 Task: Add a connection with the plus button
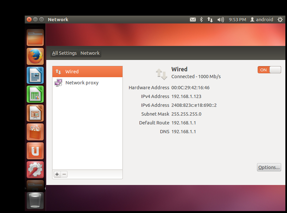(x=57, y=174)
